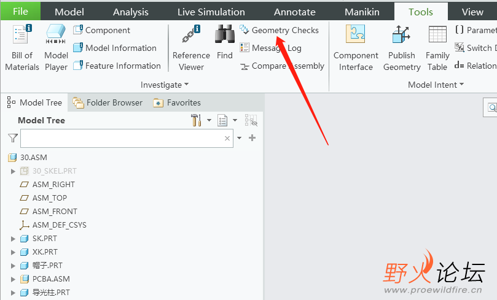Open Relations editor
The image size is (497, 300).
[475, 66]
